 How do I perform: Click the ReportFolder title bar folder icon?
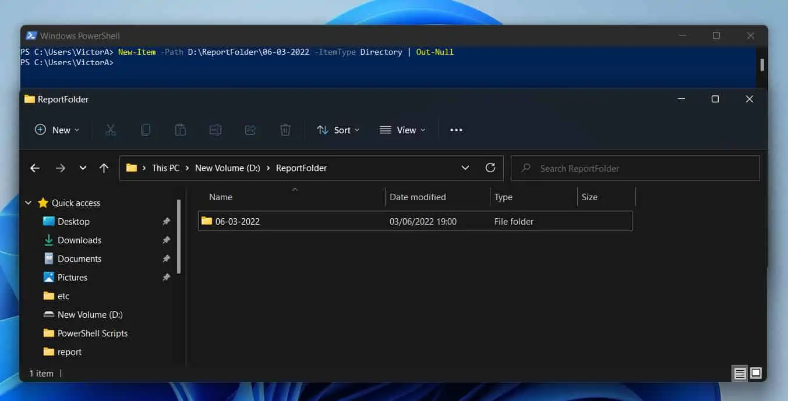coord(30,99)
